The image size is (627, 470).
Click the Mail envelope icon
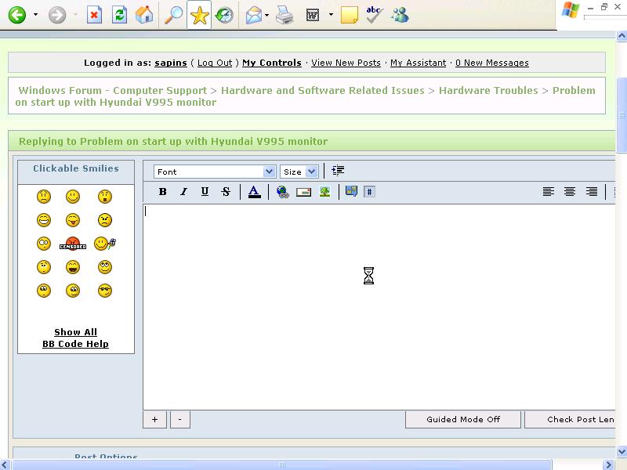click(253, 16)
